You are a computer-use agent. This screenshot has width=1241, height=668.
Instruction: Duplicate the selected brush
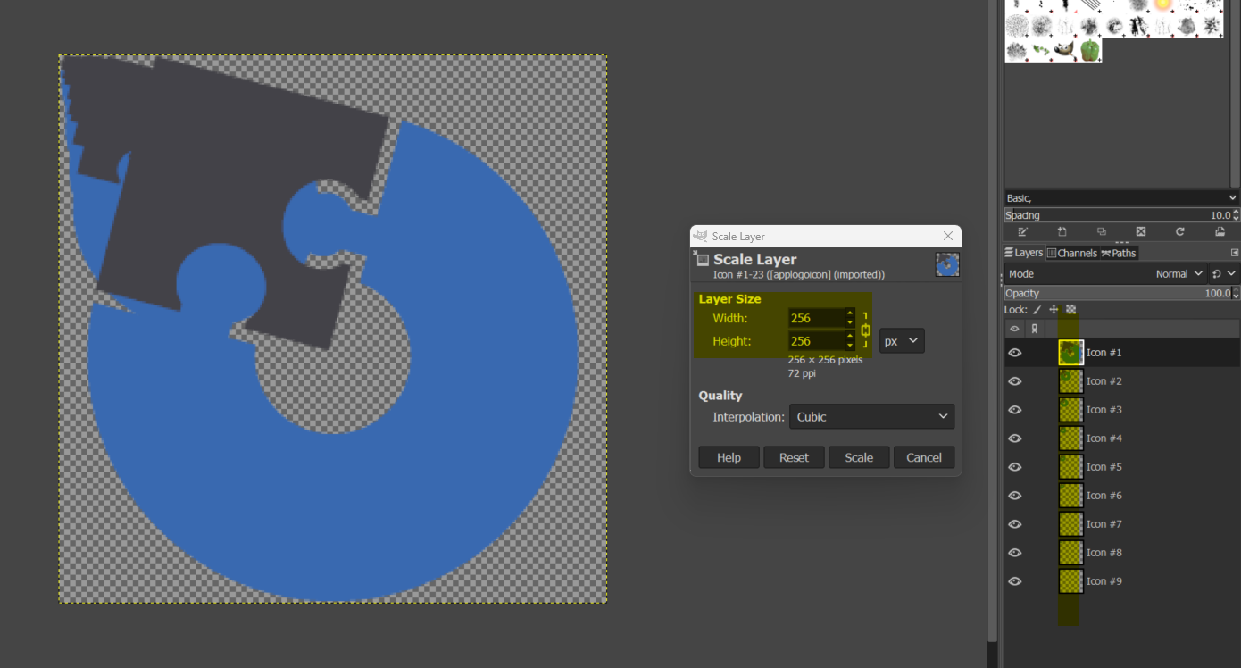(1102, 231)
